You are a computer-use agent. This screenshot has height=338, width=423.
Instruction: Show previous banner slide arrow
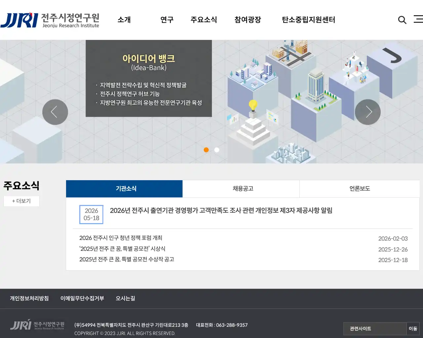(x=55, y=112)
